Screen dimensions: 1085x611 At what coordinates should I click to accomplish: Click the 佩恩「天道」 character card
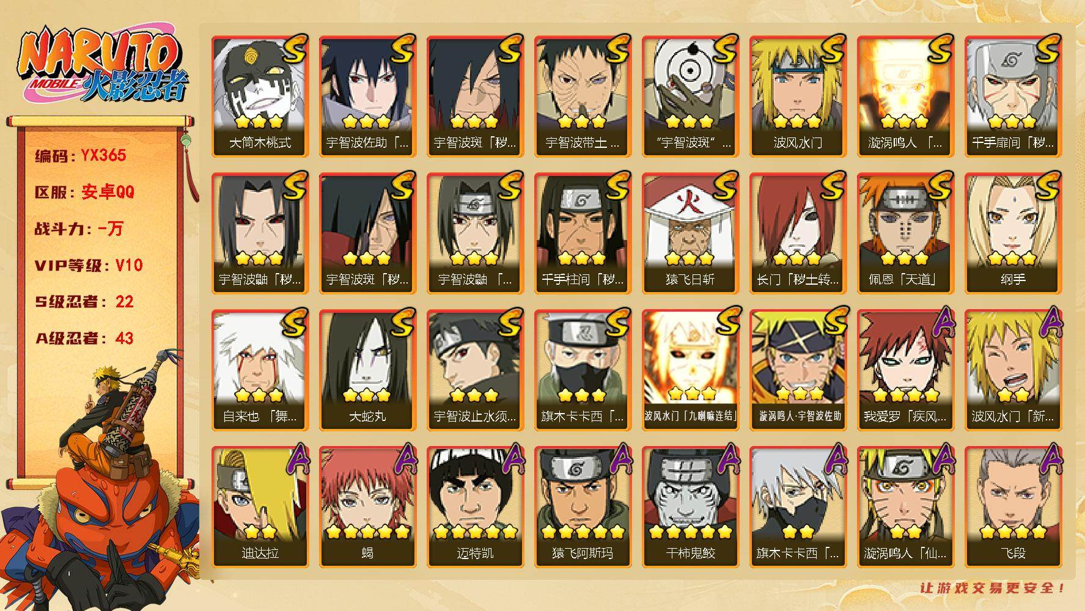(905, 233)
